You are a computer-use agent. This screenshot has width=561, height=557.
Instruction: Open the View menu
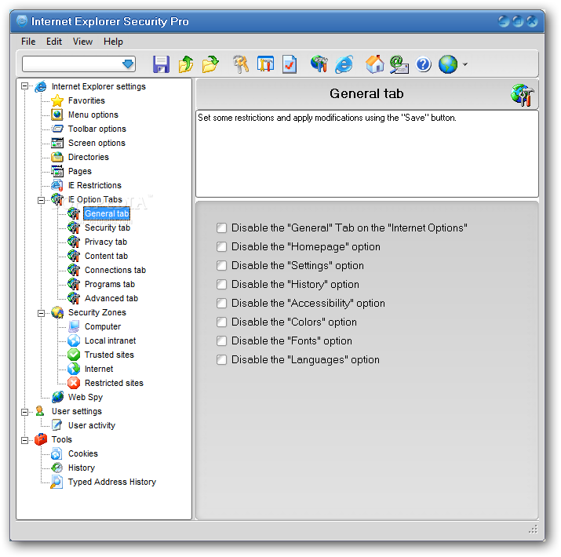pyautogui.click(x=82, y=42)
